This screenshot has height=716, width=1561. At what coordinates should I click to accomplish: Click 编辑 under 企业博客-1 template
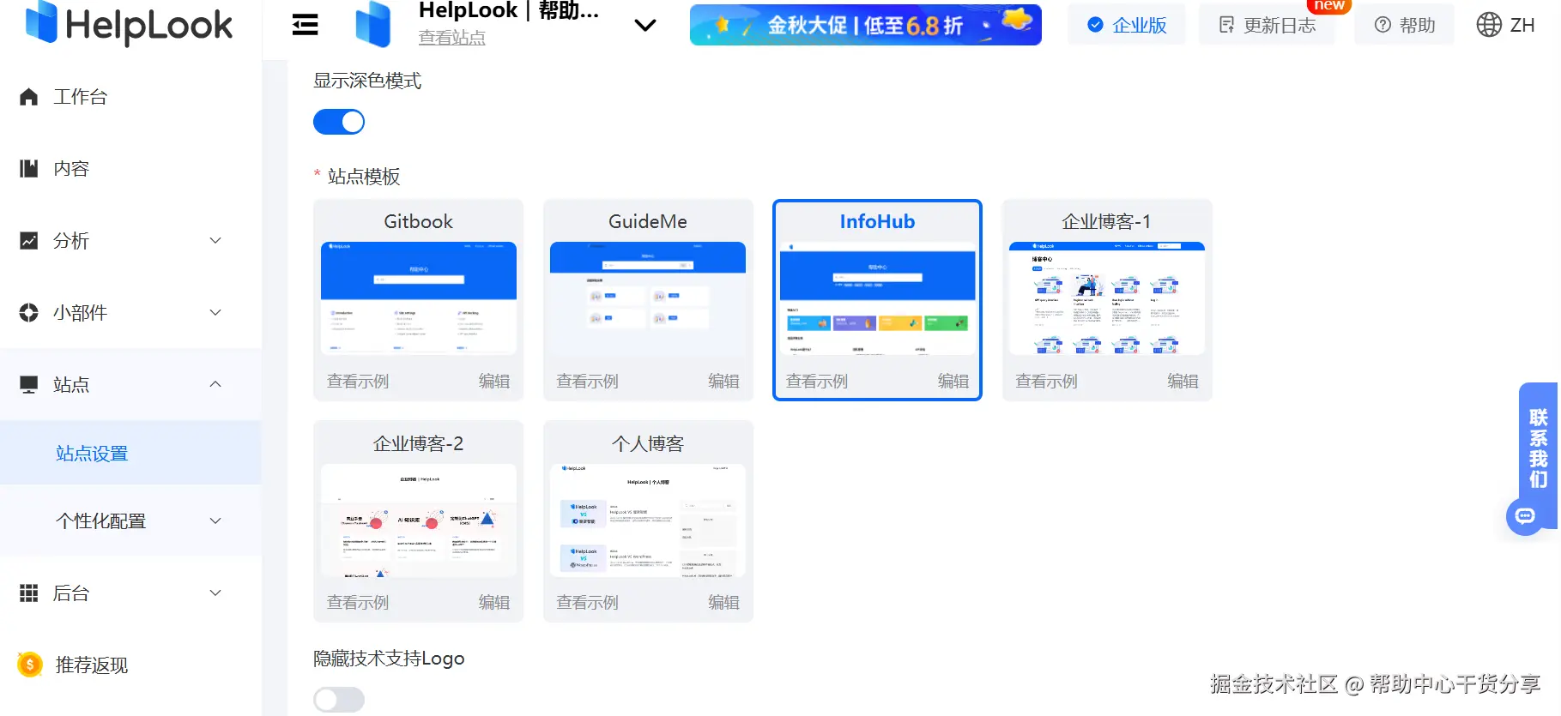[x=1183, y=382]
